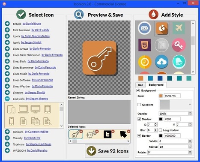Expand the Linea Arrows icon set
Screen dimensions: 200x162
click(7, 48)
